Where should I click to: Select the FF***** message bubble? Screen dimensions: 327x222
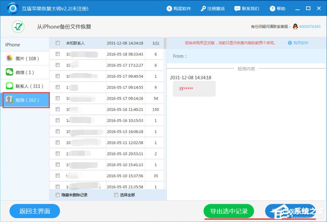click(x=194, y=88)
